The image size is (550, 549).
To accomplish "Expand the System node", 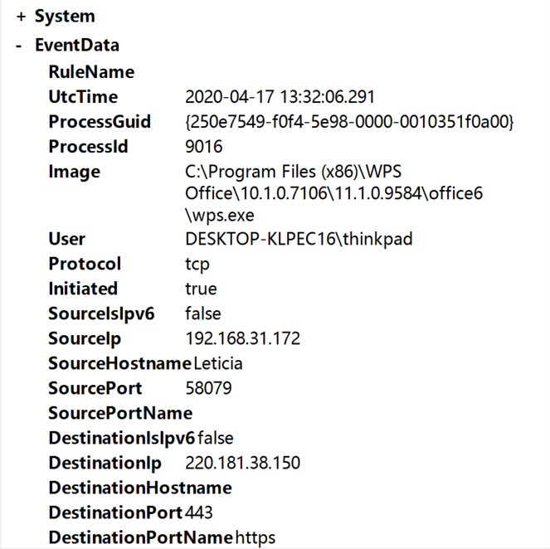I will coord(21,17).
